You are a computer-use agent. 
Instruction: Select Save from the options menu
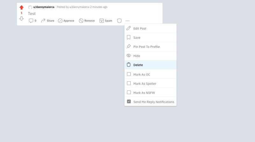(x=150, y=38)
